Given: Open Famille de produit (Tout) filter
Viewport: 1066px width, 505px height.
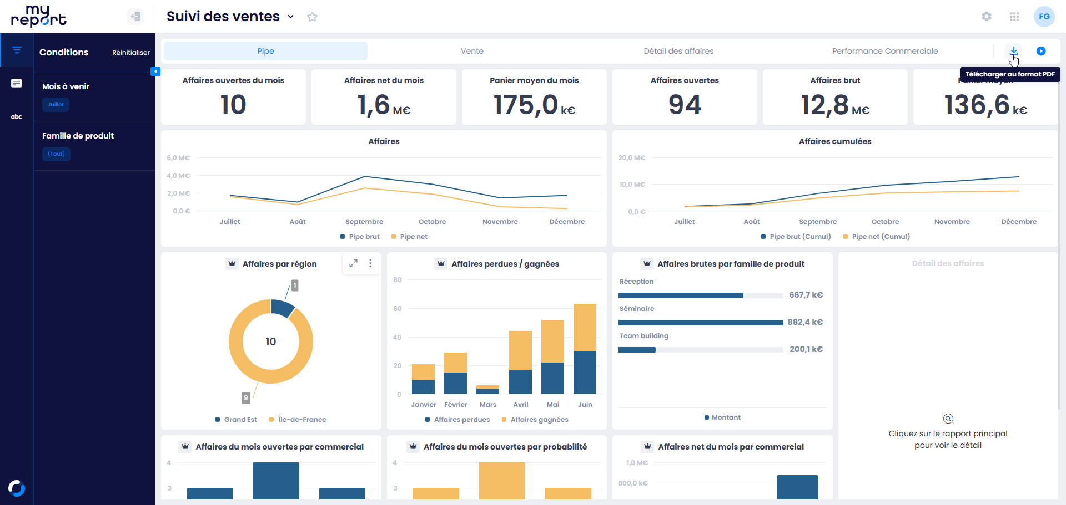Looking at the screenshot, I should coord(56,154).
